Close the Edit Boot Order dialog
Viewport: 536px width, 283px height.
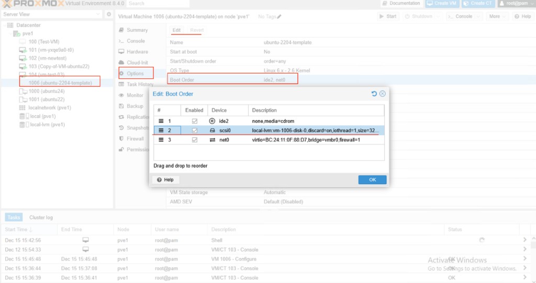point(383,94)
